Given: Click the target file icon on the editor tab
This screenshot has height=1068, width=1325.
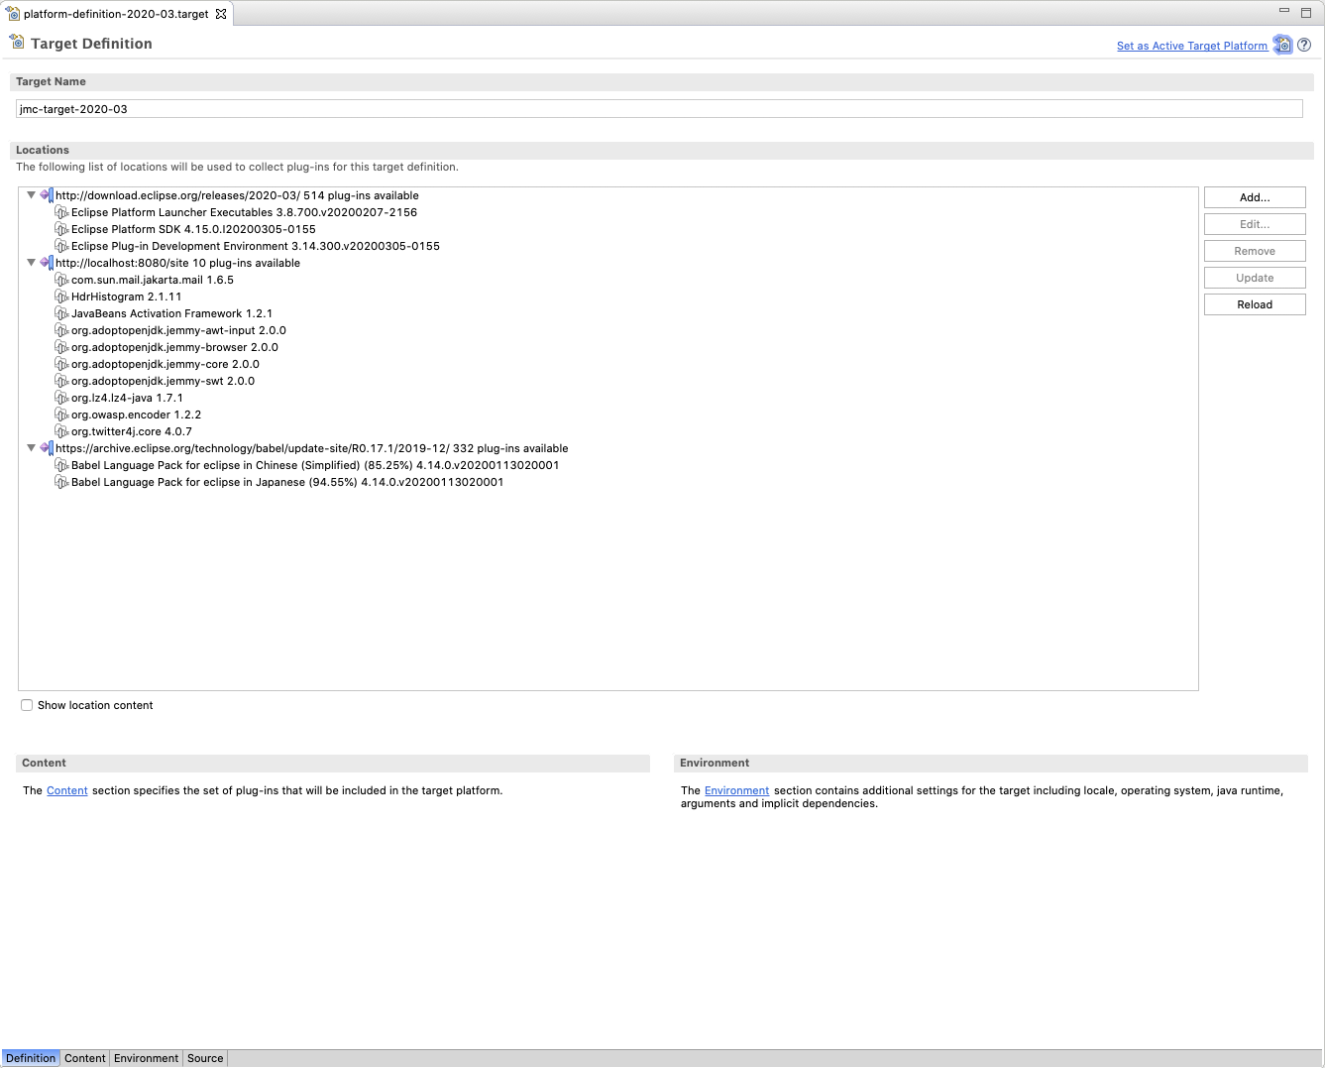Looking at the screenshot, I should click(x=13, y=14).
